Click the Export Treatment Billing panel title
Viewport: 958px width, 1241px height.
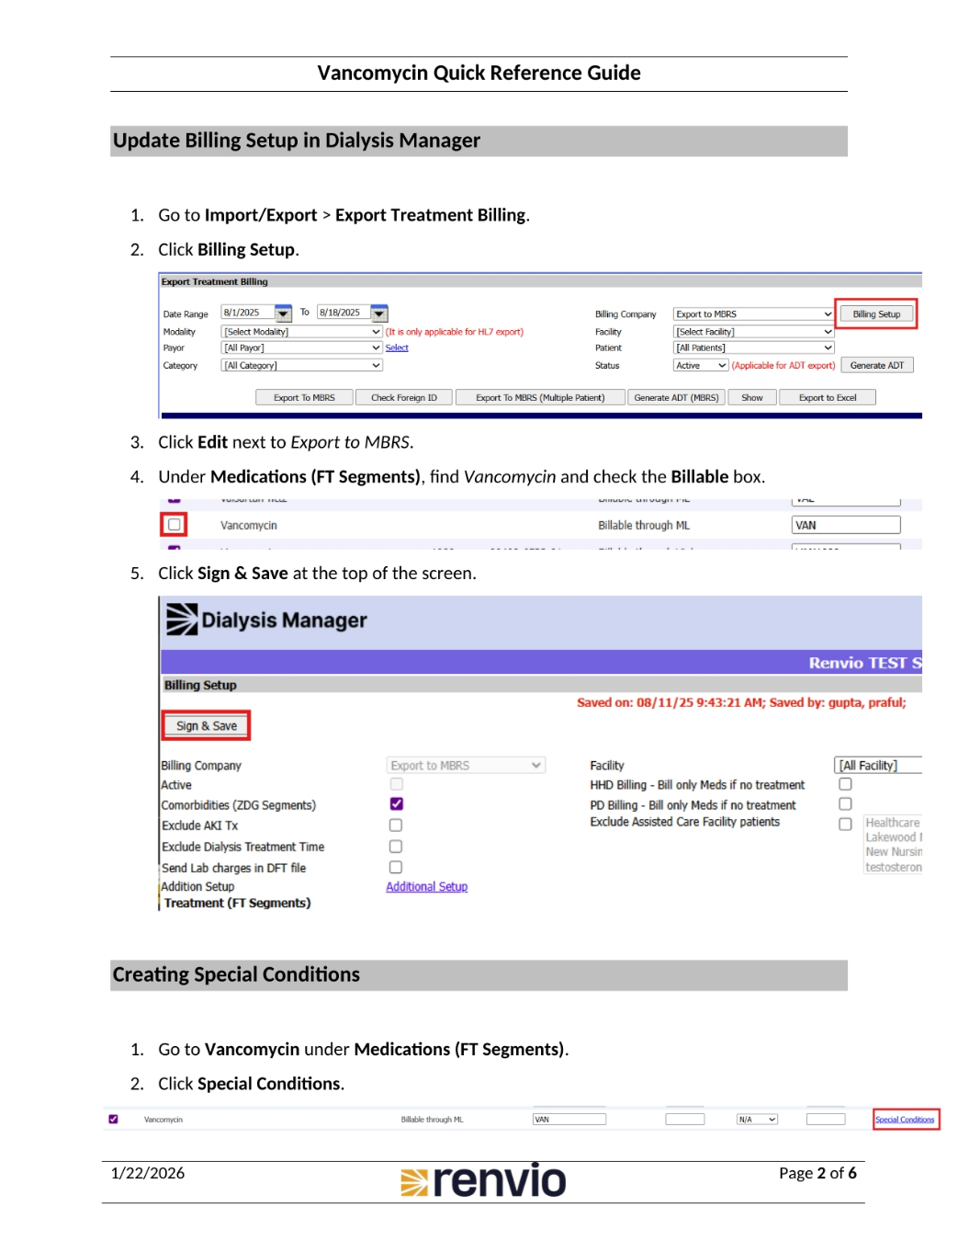(x=215, y=281)
